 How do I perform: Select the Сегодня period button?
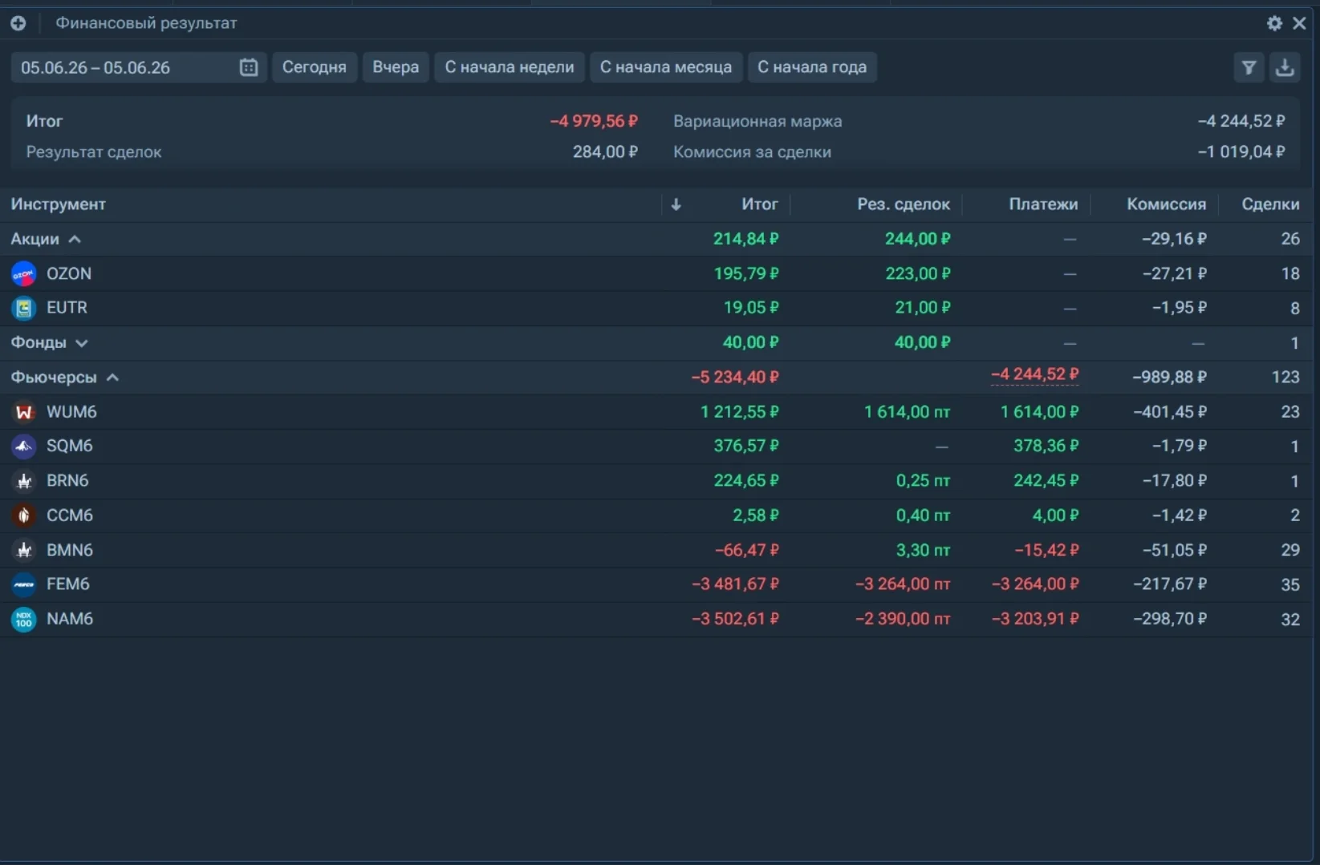pyautogui.click(x=314, y=67)
